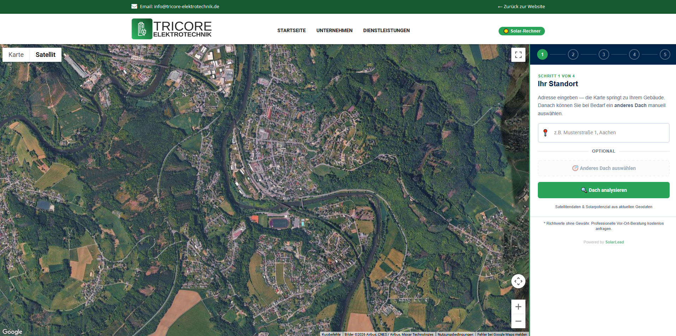This screenshot has height=336, width=676.
Task: Click the envelope email icon
Action: click(x=134, y=6)
